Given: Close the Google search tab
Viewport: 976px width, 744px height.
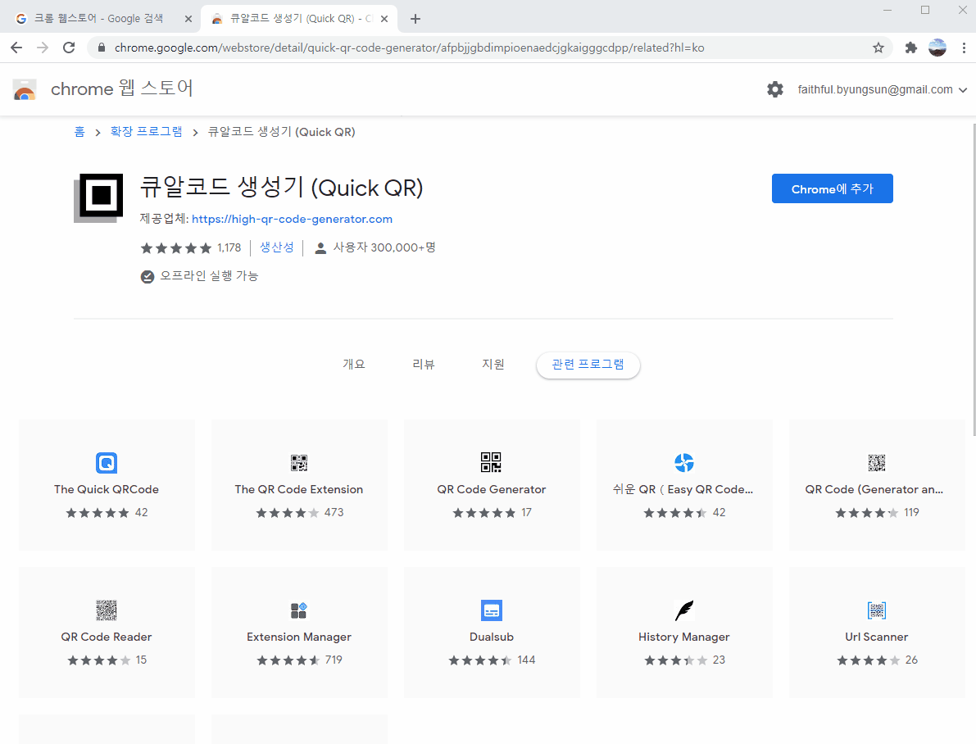Looking at the screenshot, I should (x=188, y=19).
